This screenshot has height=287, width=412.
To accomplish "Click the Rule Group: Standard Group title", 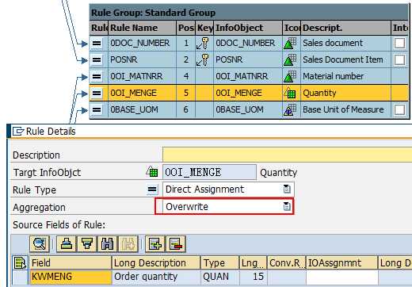I will click(153, 13).
